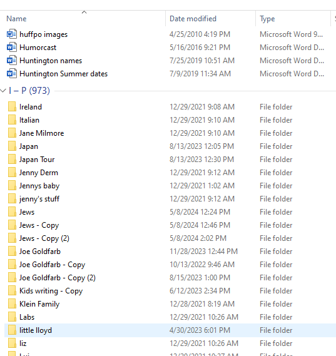336x356 pixels.
Task: Select the Labs folder name
Action: point(27,317)
